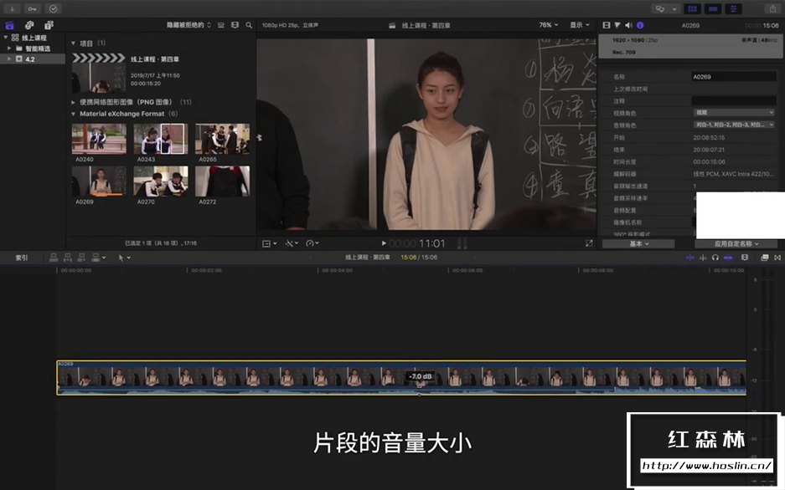785x490 pixels.
Task: Open the 线上课程·第四章 project thumbnail
Action: 99,73
